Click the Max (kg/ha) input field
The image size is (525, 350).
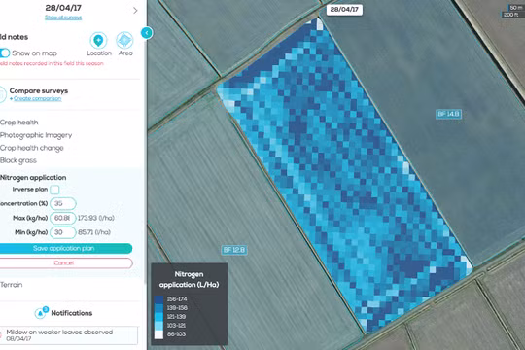63,218
